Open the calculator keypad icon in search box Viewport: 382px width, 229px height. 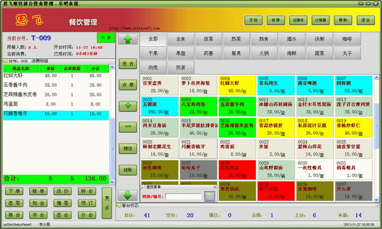click(209, 196)
